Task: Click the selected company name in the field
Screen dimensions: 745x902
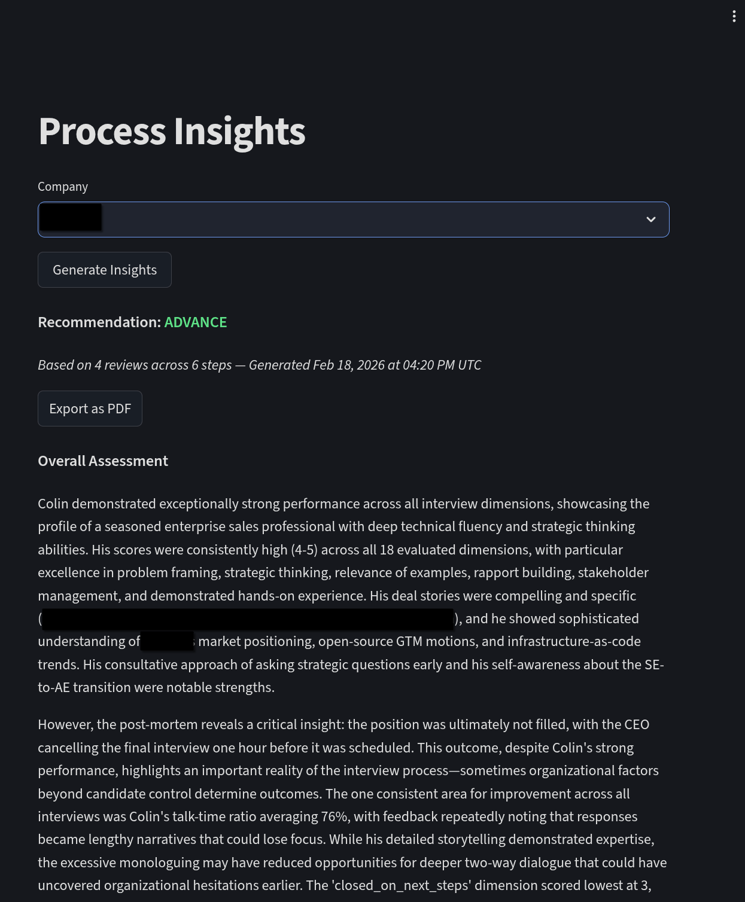Action: [x=70, y=218]
